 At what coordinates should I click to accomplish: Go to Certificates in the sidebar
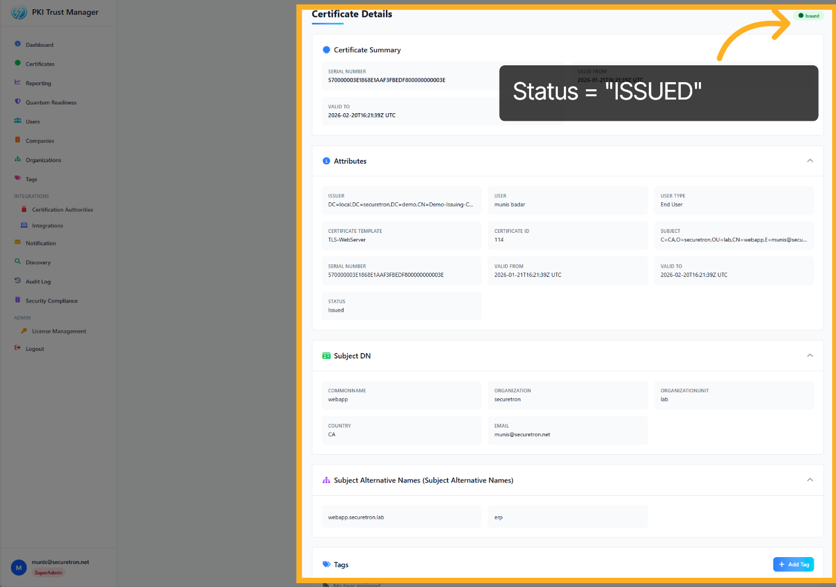(x=40, y=64)
